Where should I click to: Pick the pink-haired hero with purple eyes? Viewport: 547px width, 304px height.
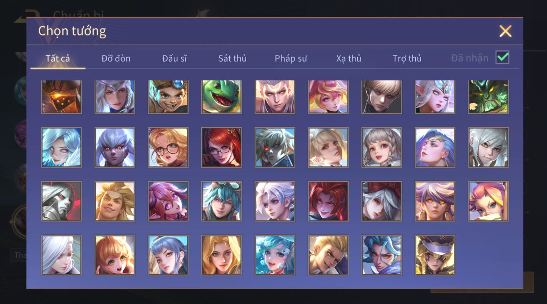click(x=168, y=201)
